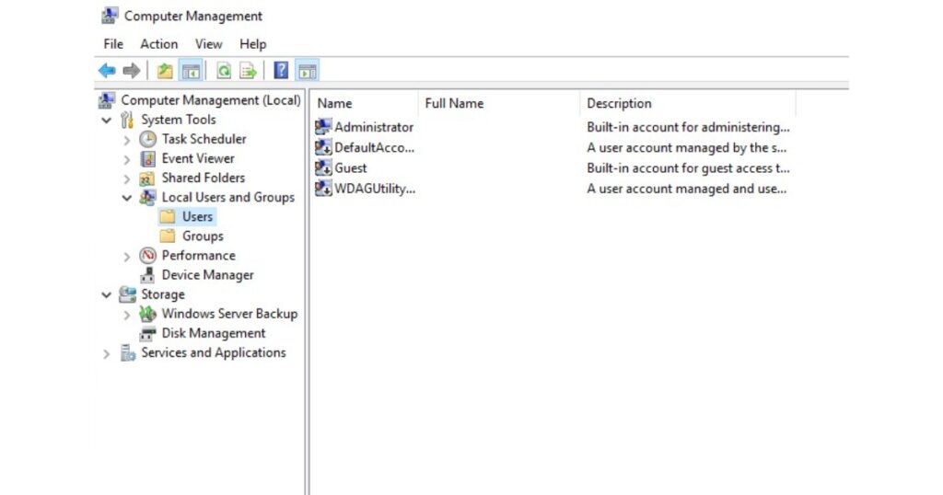943x495 pixels.
Task: Collapse Local Users and Groups node
Action: point(127,198)
